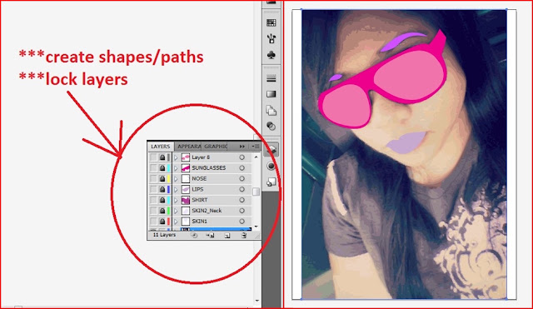Screen dimensions: 533x309
Task: Unlock Layer 8 via its padlock
Action: (x=162, y=157)
